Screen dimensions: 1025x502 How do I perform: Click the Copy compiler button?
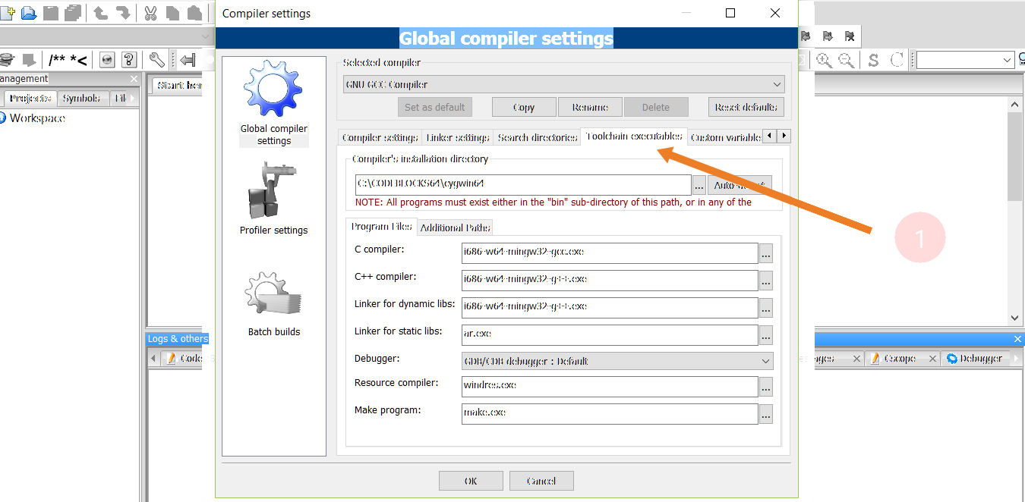(523, 106)
